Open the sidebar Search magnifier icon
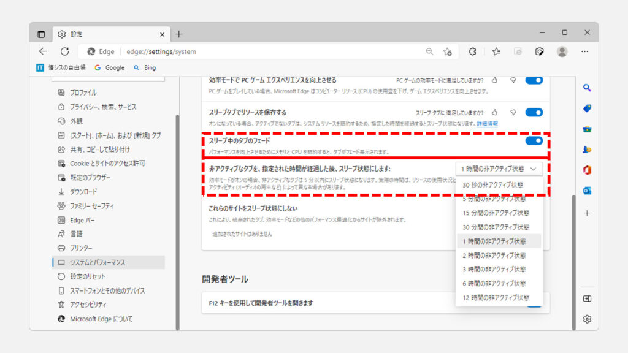Viewport: 628px width, 353px height. [587, 88]
